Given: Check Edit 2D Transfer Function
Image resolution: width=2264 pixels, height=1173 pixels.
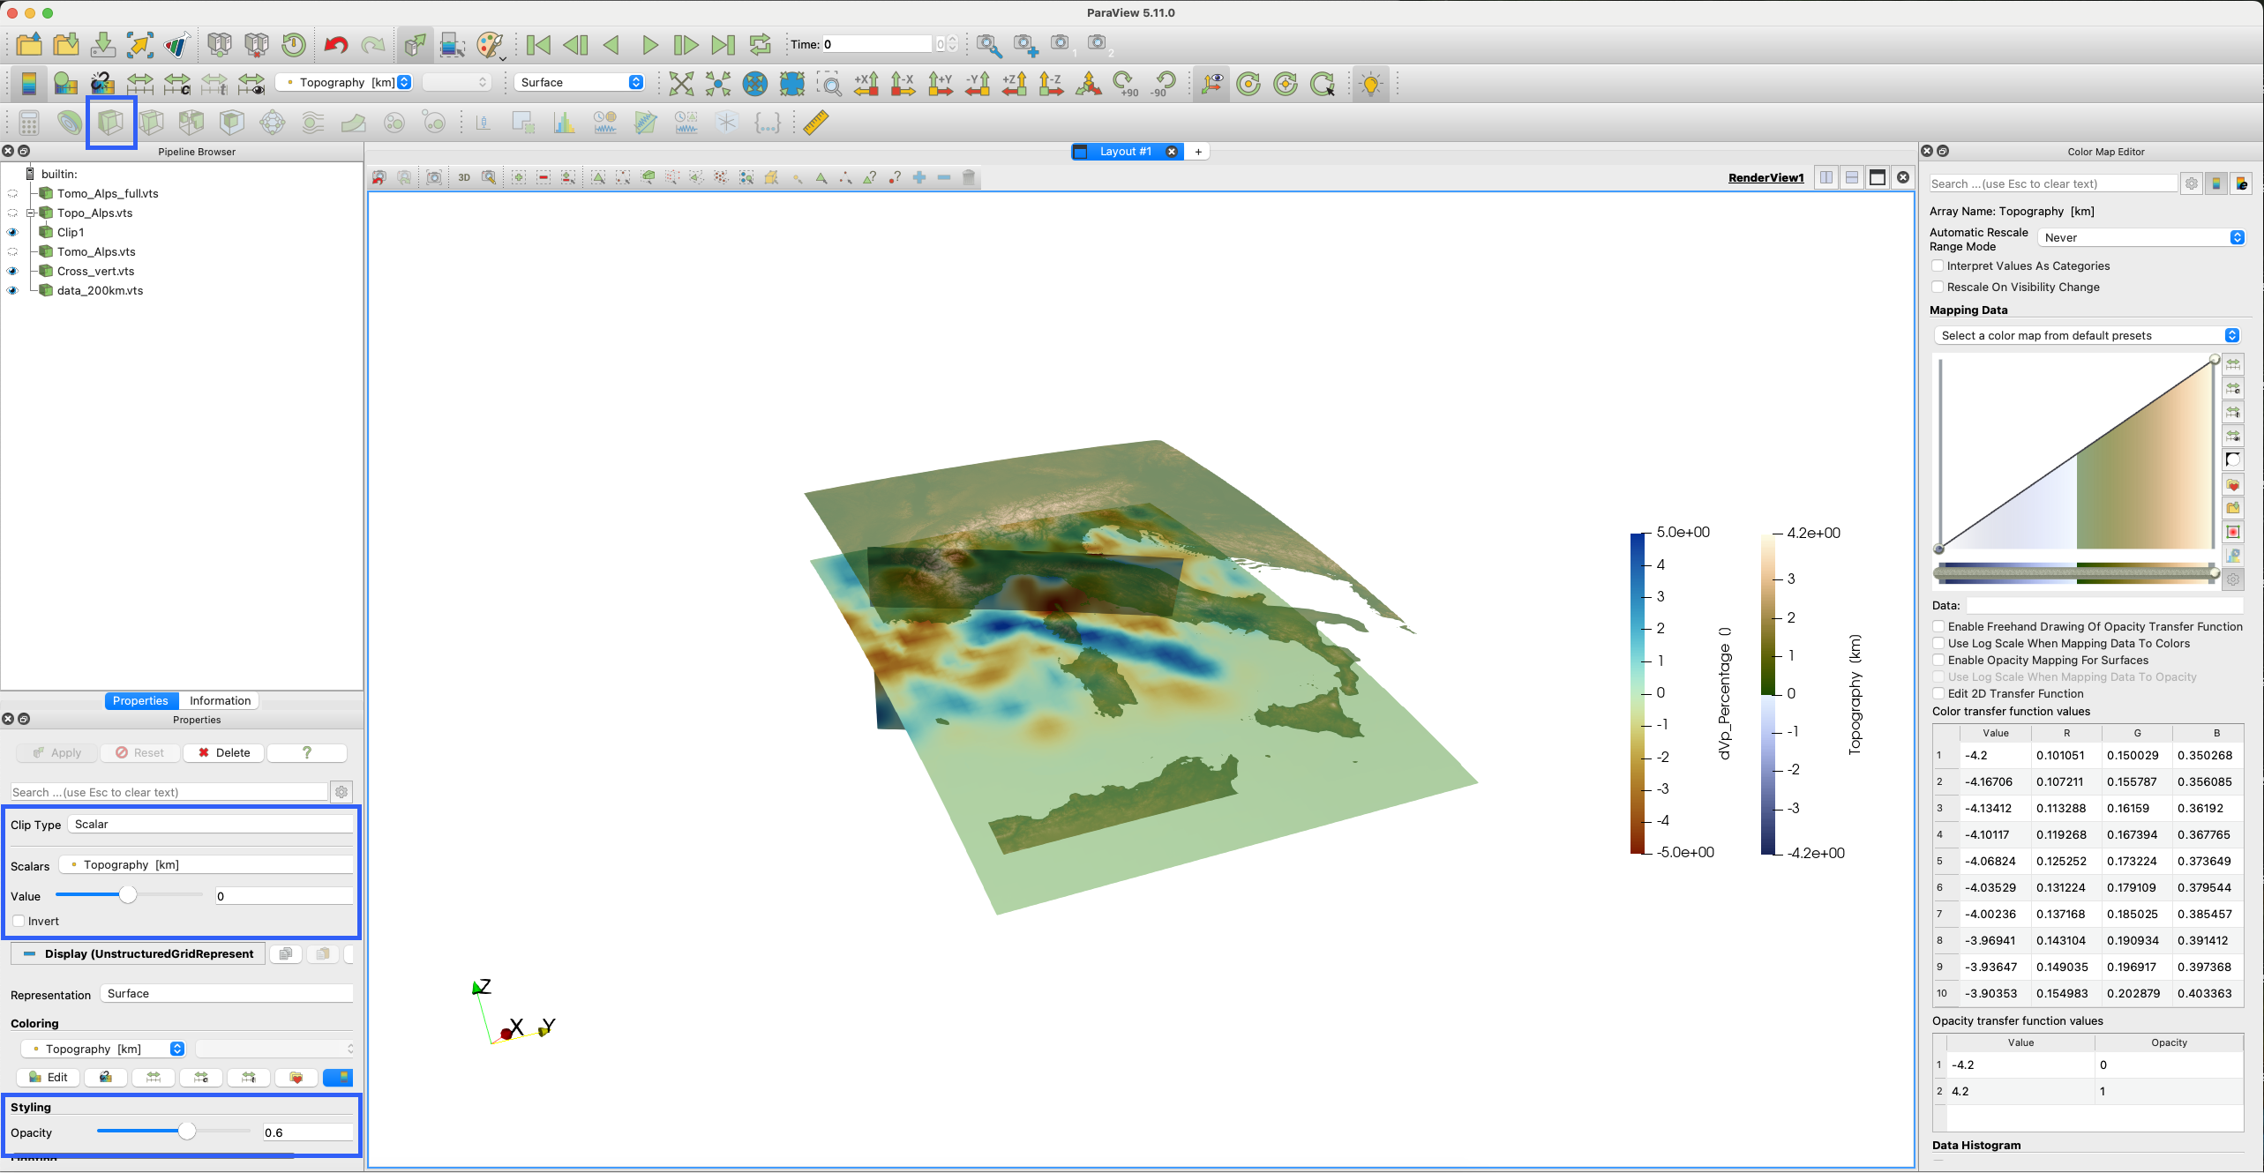Looking at the screenshot, I should pos(1938,693).
